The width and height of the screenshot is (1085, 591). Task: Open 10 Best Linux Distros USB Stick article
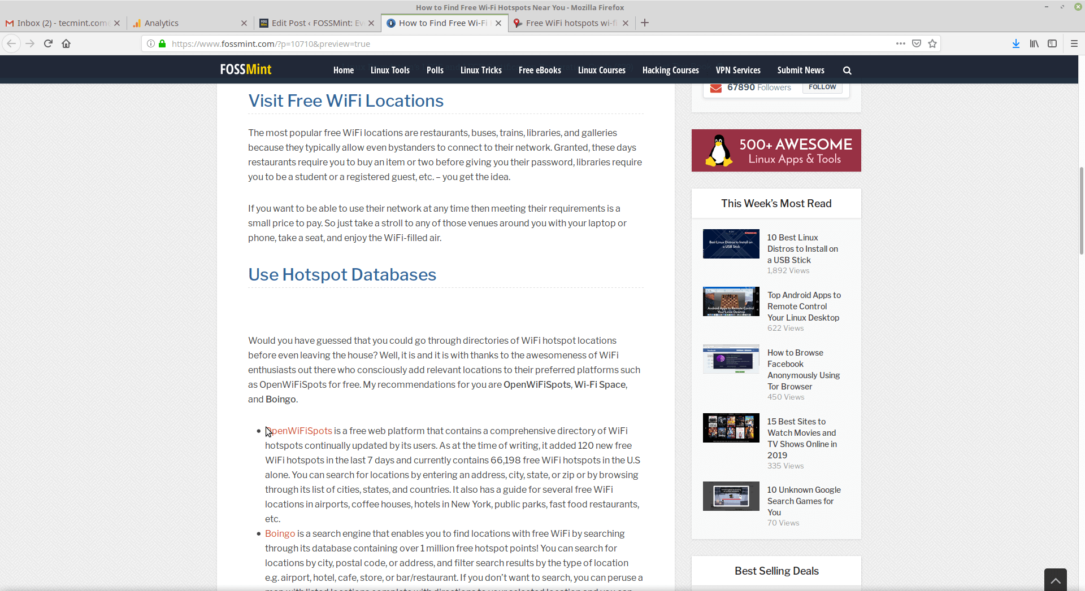click(x=802, y=249)
